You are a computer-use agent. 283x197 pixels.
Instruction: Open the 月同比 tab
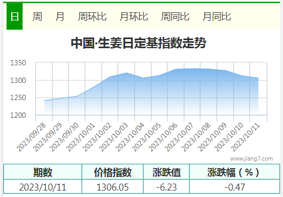click(x=217, y=17)
